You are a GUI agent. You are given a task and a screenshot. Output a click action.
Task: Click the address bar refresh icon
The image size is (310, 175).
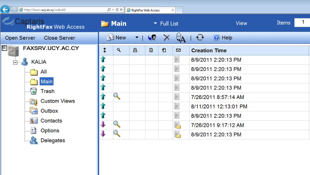(117, 9)
